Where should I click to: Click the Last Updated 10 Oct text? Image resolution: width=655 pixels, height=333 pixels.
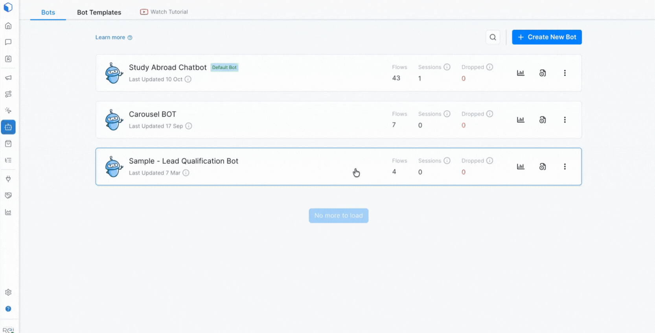click(x=156, y=79)
